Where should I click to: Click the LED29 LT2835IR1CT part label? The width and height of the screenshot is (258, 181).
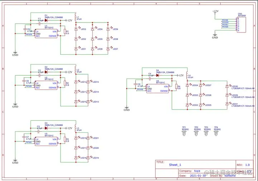tap(243, 97)
